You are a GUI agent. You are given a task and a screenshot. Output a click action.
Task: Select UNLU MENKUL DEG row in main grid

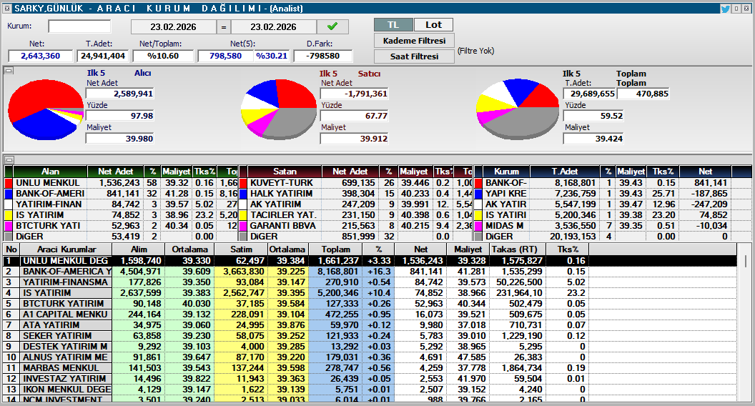click(x=370, y=261)
